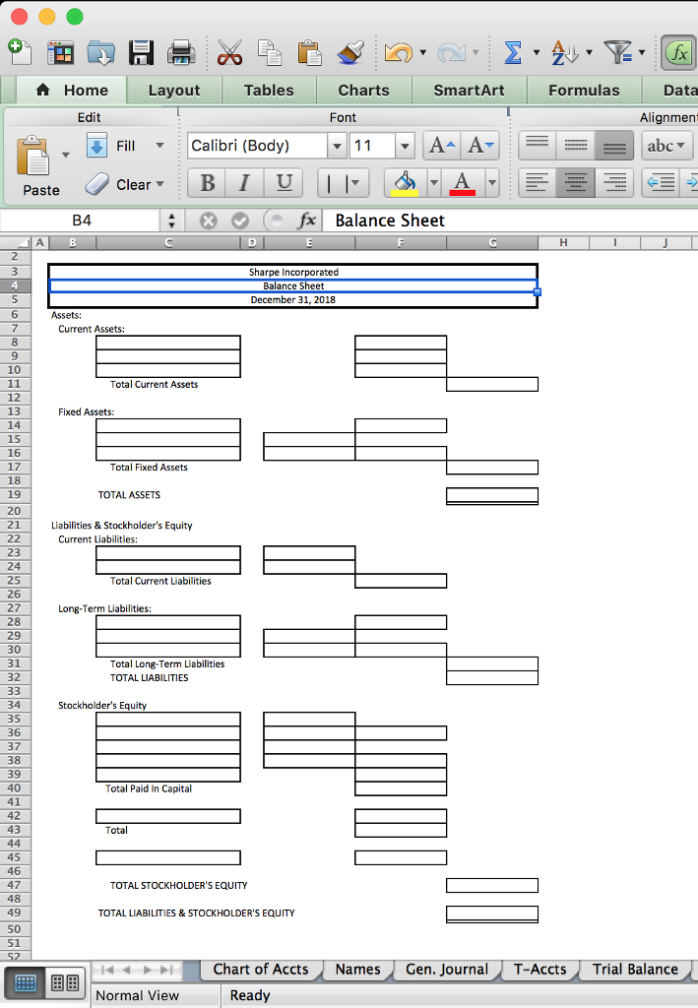
Task: Confirm formula bar entry checkmark
Action: (x=240, y=220)
